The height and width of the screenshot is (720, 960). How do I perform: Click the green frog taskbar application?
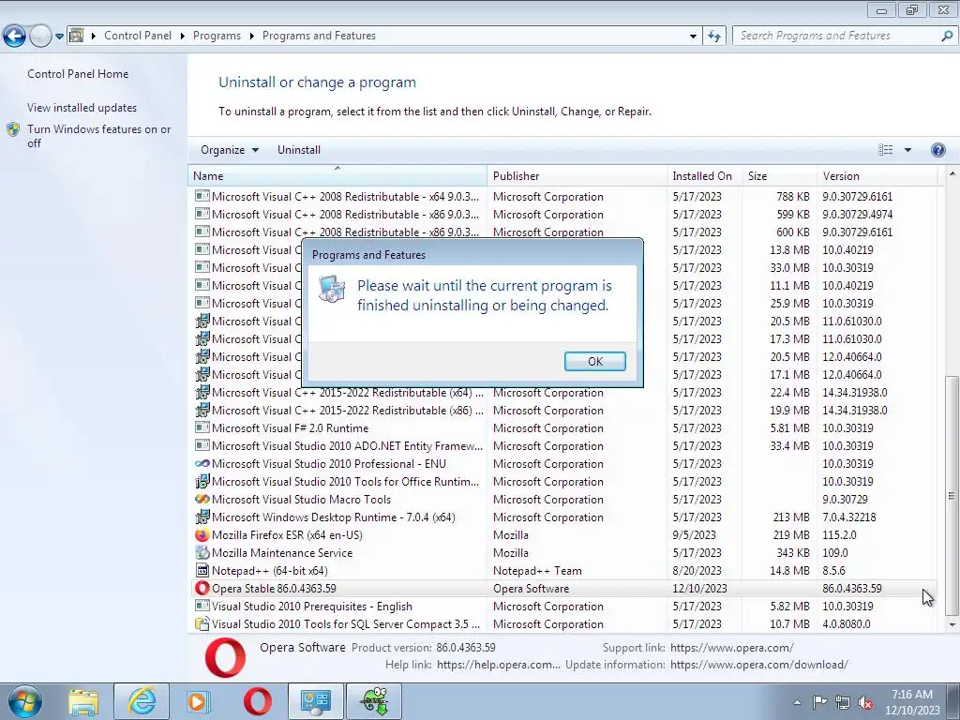coord(374,701)
